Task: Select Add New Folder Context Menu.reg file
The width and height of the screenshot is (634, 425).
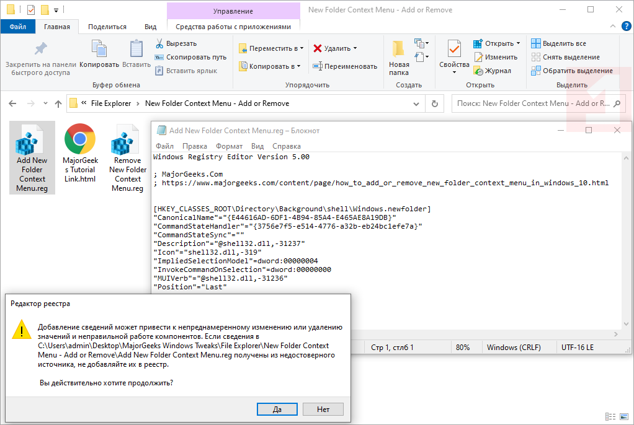Action: click(x=32, y=158)
